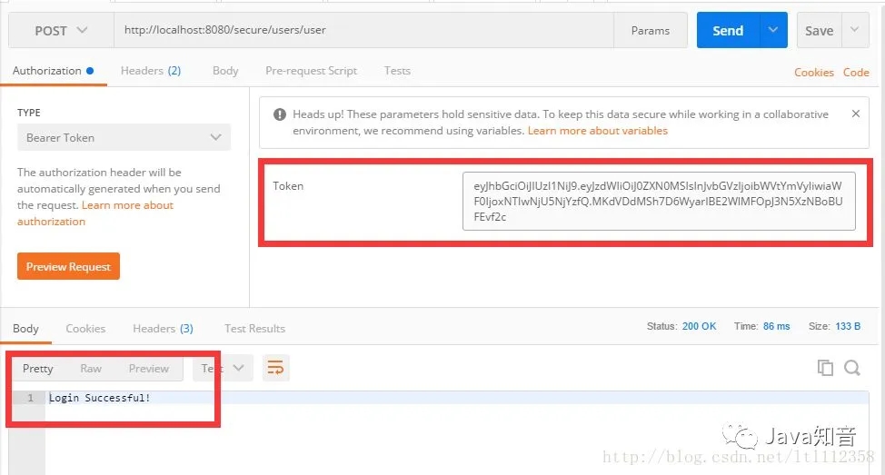
Task: Open the Params editor
Action: click(651, 31)
